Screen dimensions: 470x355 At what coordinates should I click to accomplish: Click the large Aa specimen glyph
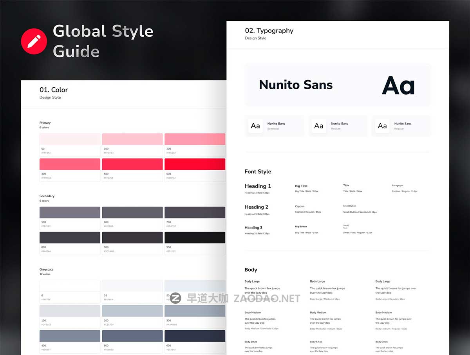(x=398, y=85)
